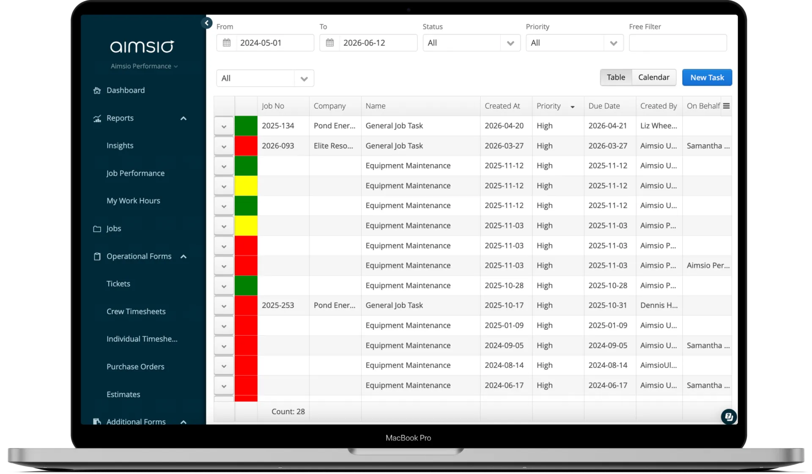Image resolution: width=812 pixels, height=474 pixels.
Task: Click the red status swatch for job 2026-093
Action: point(246,146)
